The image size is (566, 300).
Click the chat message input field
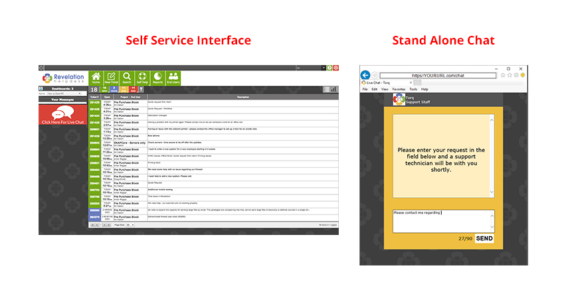(x=444, y=221)
